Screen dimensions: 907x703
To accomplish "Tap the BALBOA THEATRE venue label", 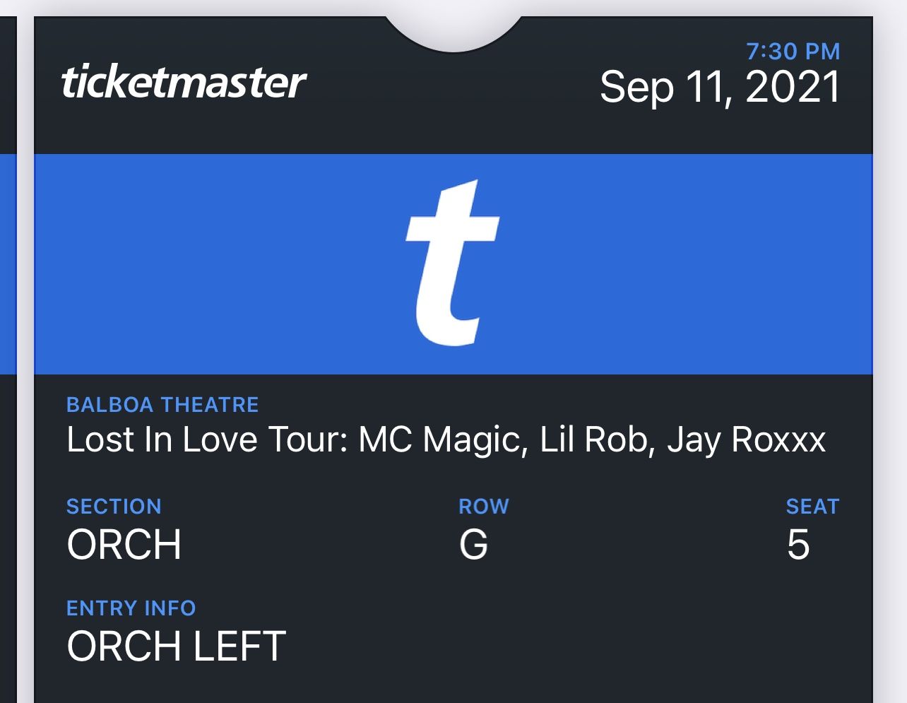I will pos(162,405).
